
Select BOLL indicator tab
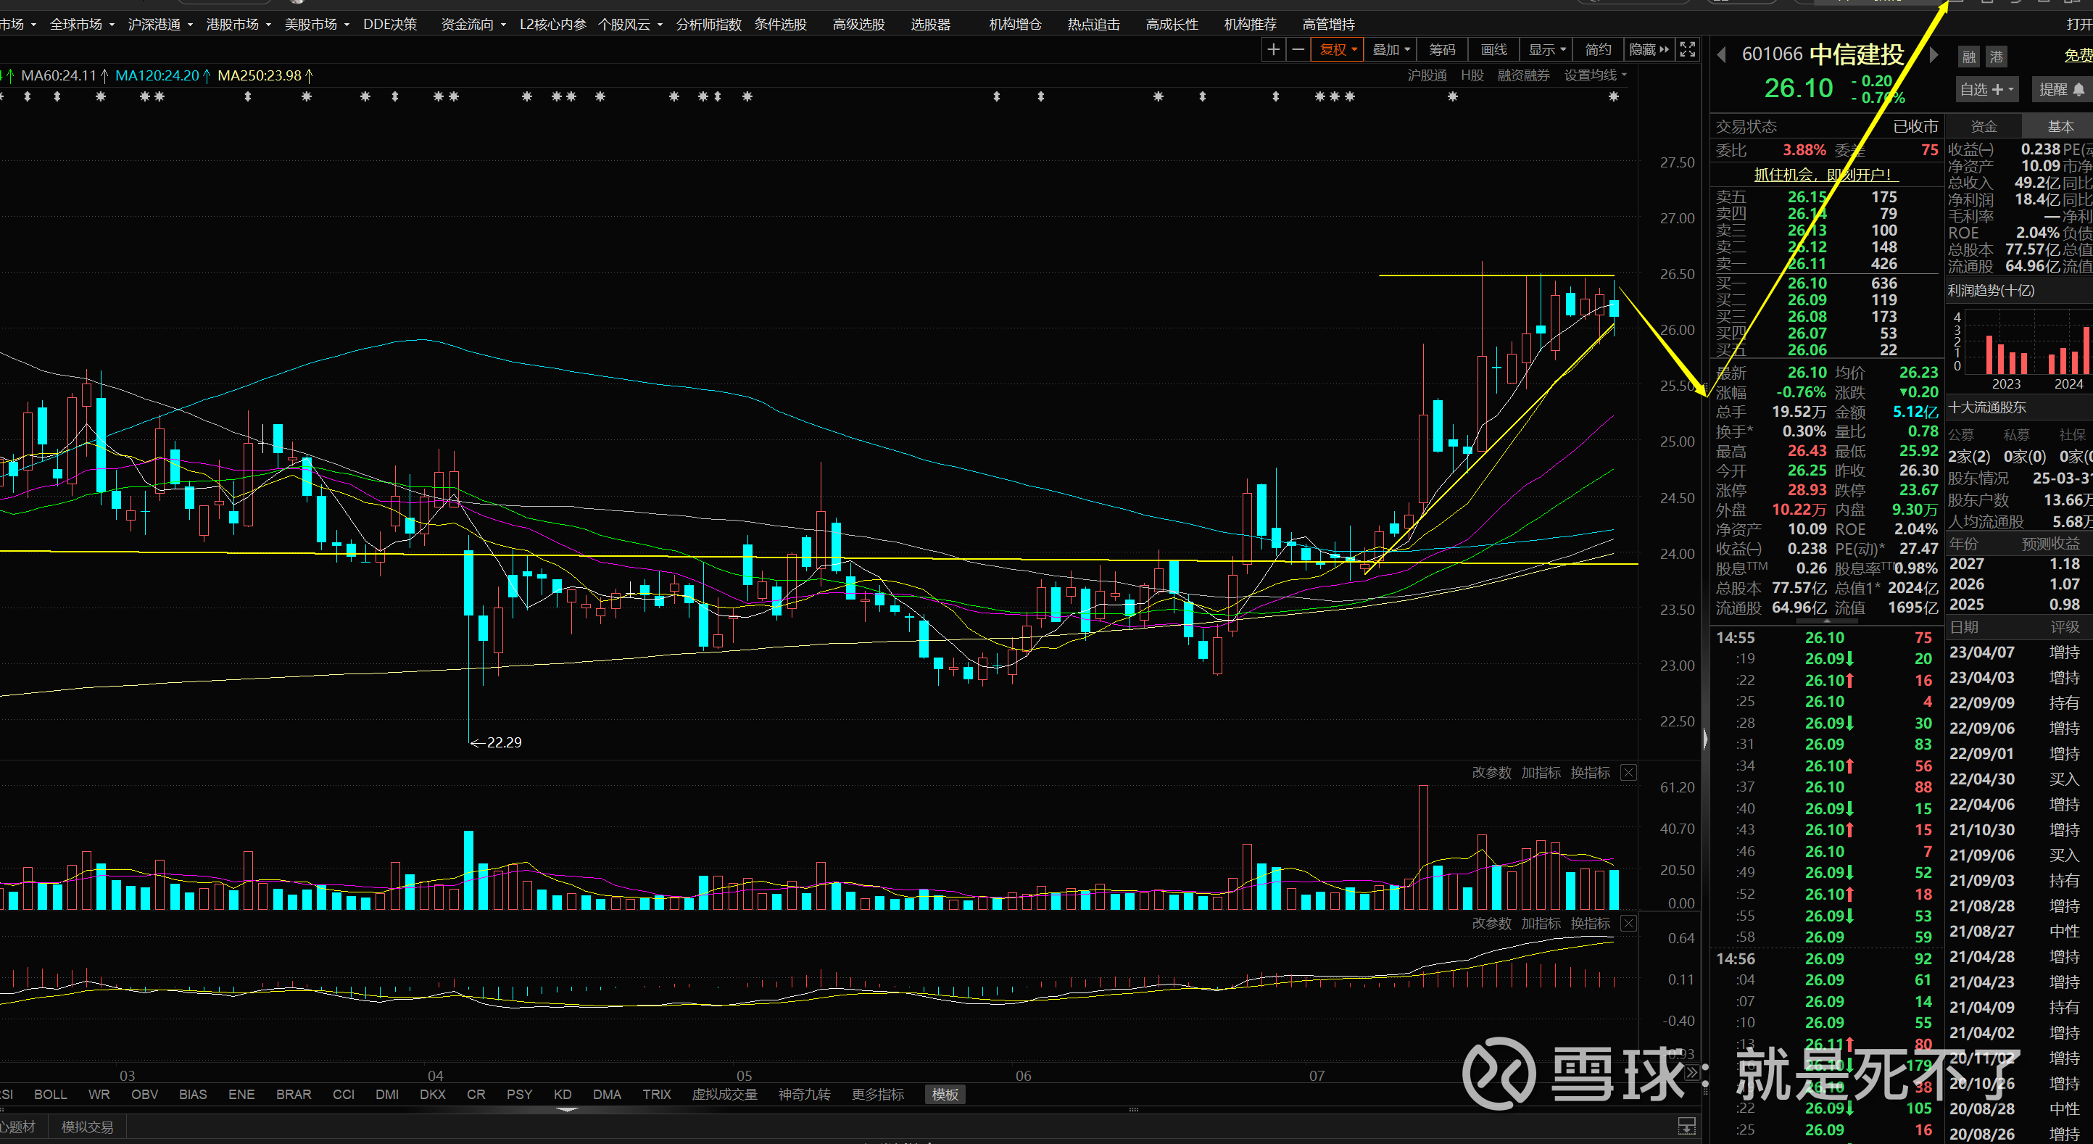pyautogui.click(x=50, y=1095)
